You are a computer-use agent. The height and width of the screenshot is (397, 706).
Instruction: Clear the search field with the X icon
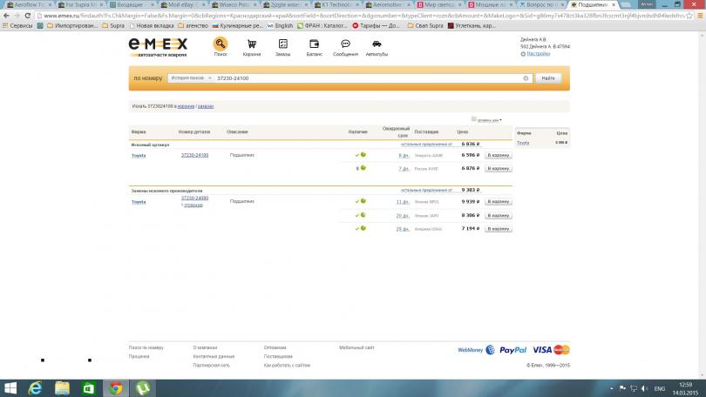click(x=526, y=78)
